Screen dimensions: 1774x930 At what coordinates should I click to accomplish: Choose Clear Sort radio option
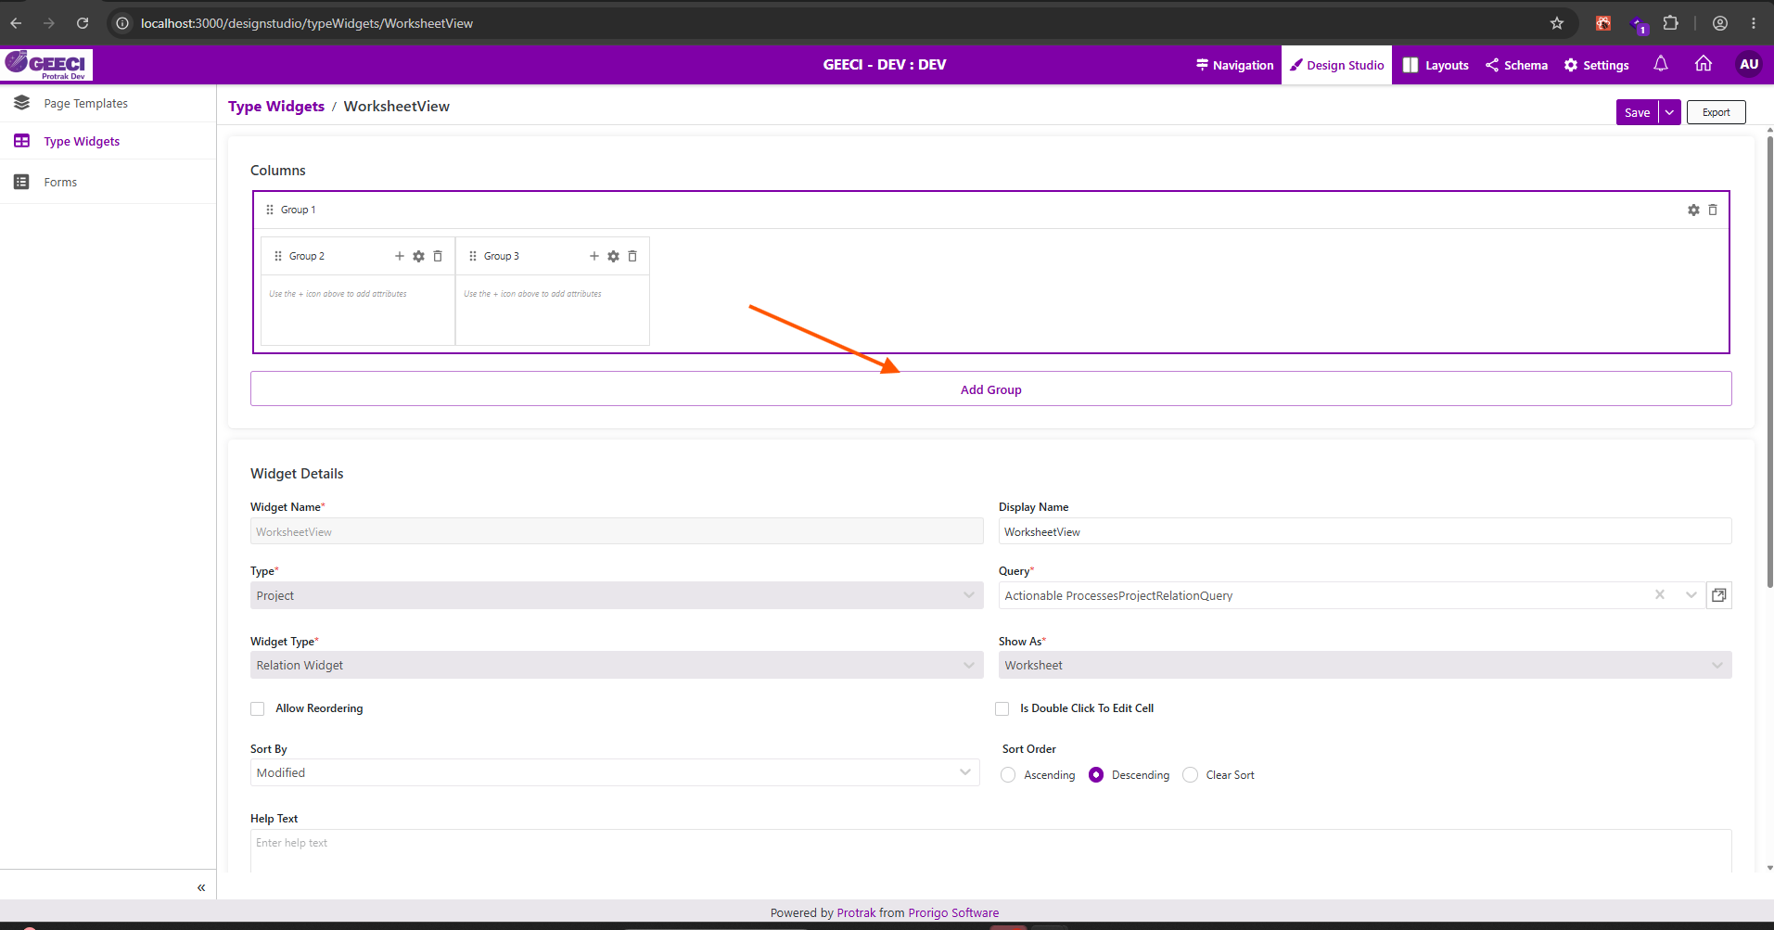1191,775
